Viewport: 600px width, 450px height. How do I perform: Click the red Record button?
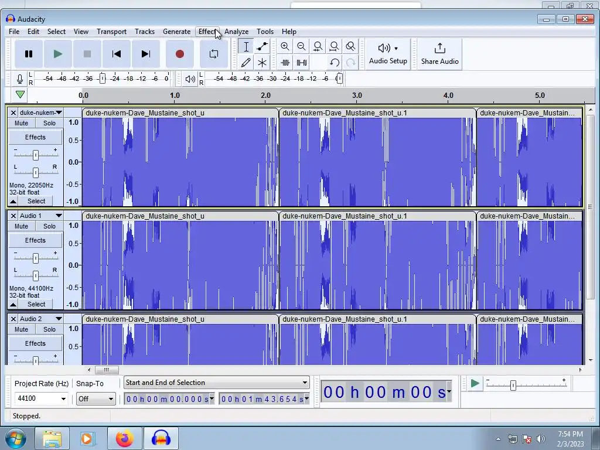point(180,54)
